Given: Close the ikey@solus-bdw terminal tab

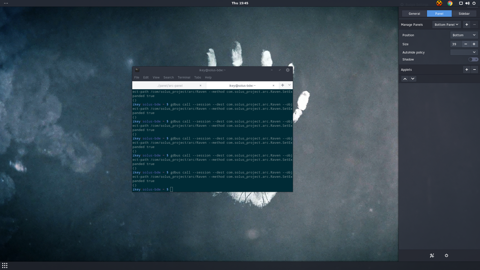Looking at the screenshot, I should pos(273,85).
